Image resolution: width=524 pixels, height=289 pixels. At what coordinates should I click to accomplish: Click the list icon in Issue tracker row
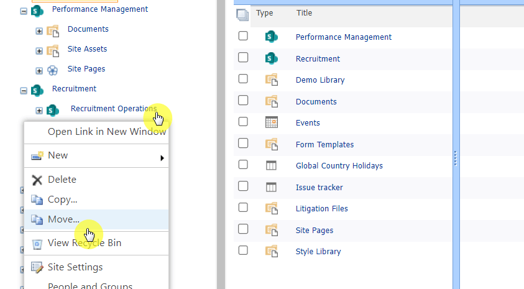271,187
